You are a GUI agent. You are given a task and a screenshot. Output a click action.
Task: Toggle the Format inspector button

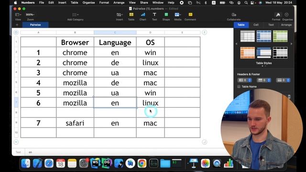pos(278,15)
